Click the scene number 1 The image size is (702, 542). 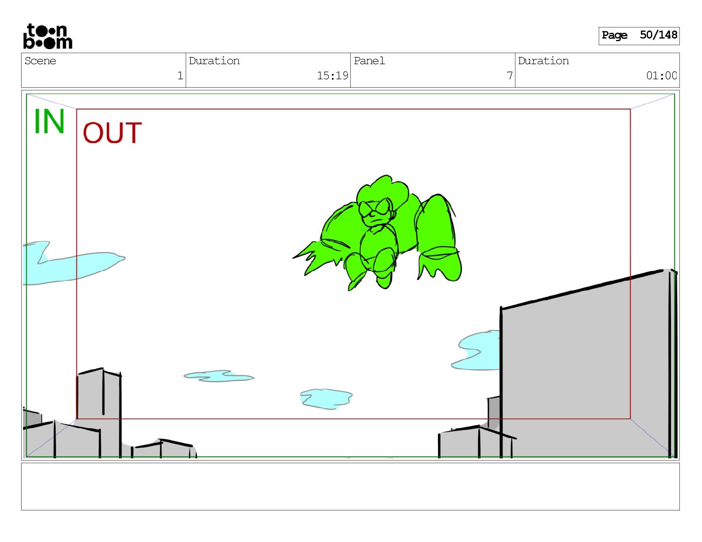[x=180, y=76]
